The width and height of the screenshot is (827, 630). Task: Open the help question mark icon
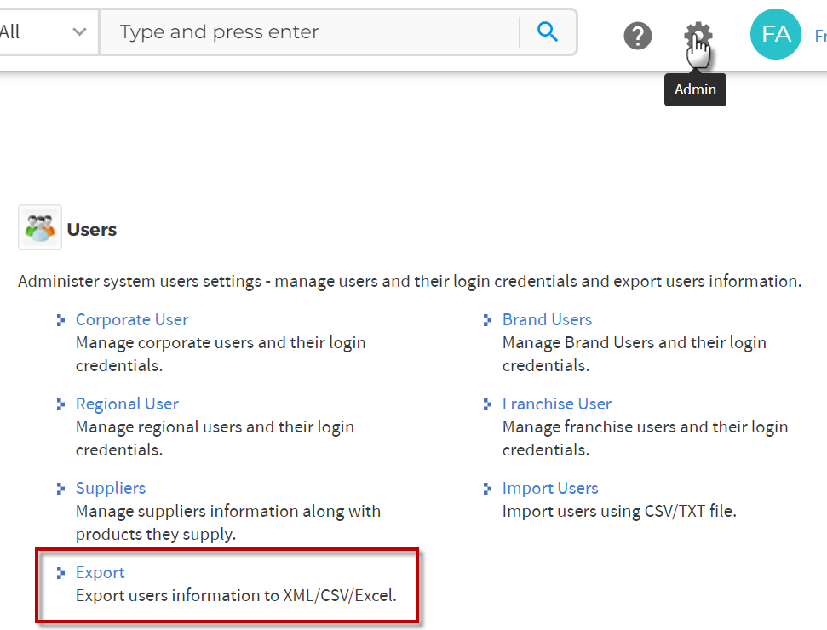click(x=638, y=36)
